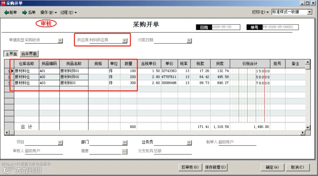Image resolution: width=318 pixels, height=176 pixels.
Task: Open the 摘要 ellipsis browse button
Action: point(124,152)
